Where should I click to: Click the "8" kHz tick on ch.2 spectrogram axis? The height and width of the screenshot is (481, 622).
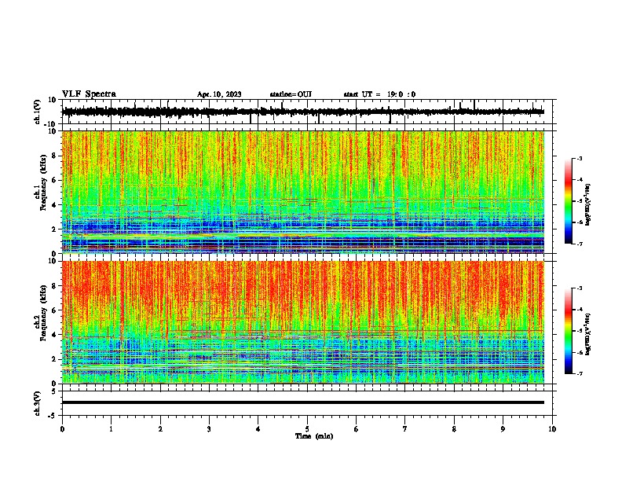pos(55,286)
